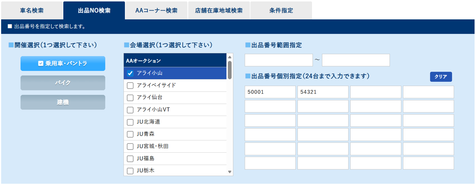Viewport: 476px width, 186px height.
Task: Select the 建機 category button
Action: pyautogui.click(x=63, y=102)
